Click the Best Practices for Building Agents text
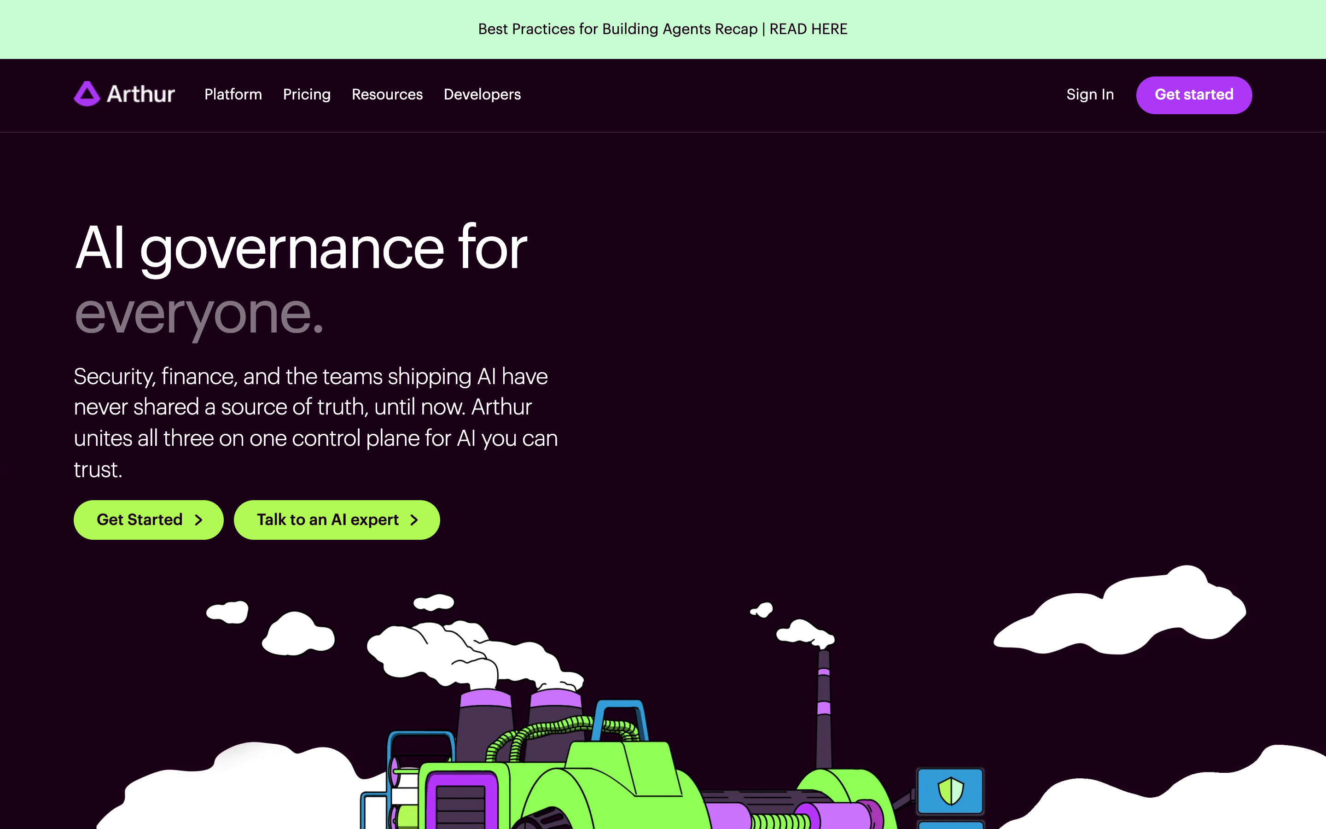Screen dimensions: 1326x829 coord(617,29)
